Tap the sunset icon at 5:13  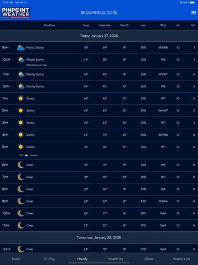[x=26, y=155]
